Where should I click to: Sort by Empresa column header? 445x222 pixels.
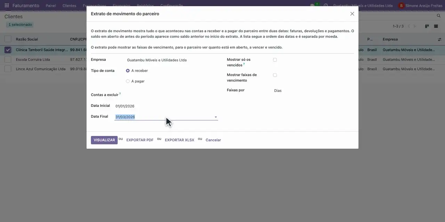point(390,39)
